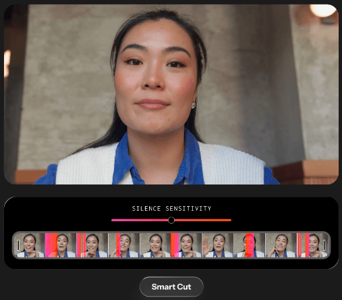Select the waving-hand thumbnail frame
Image resolution: width=342 pixels, height=300 pixels.
tap(218, 245)
